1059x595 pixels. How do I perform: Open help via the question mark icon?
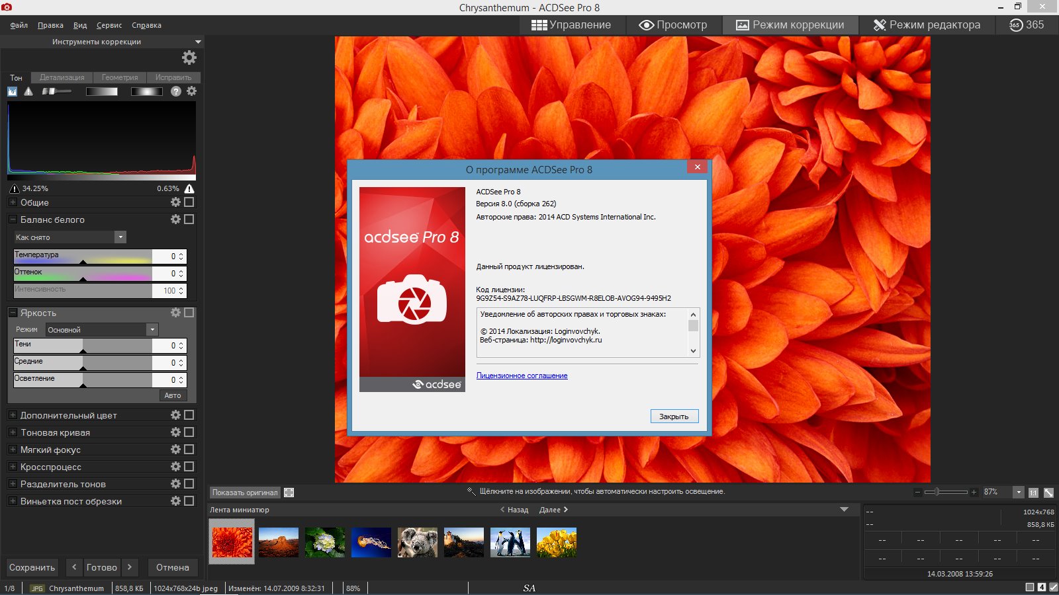176,91
